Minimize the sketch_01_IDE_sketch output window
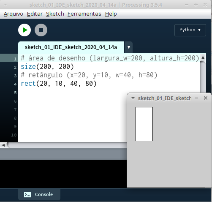The image size is (212, 202). pos(196,98)
